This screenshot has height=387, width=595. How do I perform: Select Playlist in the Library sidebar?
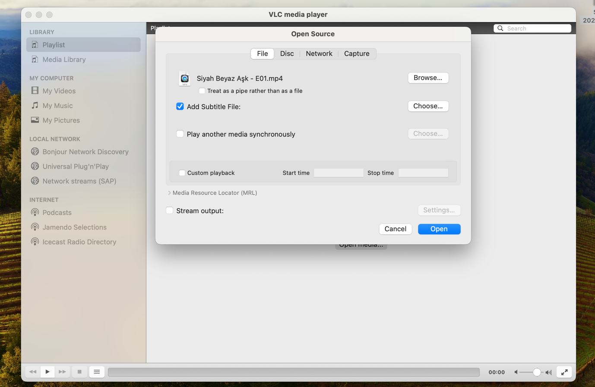click(x=83, y=44)
